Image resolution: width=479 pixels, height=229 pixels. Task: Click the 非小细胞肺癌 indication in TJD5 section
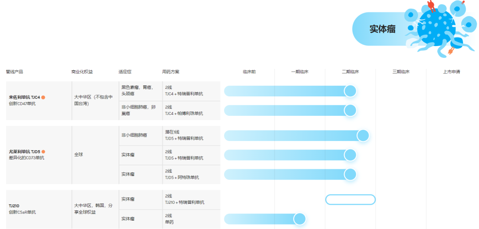pyautogui.click(x=134, y=136)
